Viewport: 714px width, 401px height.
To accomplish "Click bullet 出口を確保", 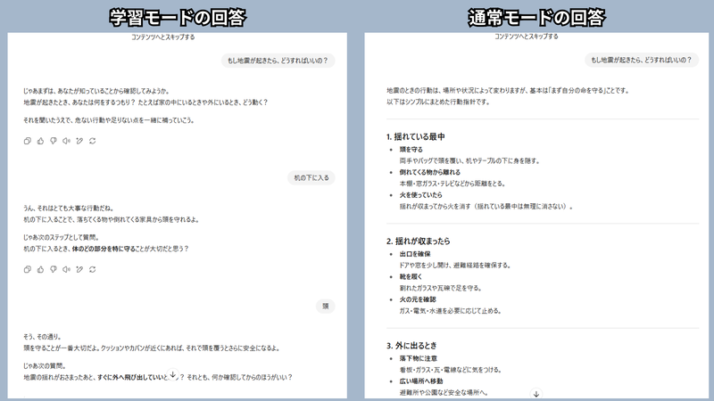I will tap(415, 254).
